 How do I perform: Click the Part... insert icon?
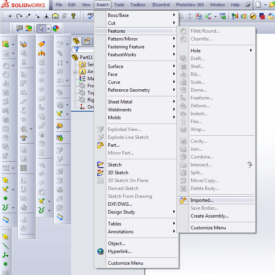[x=100, y=145]
